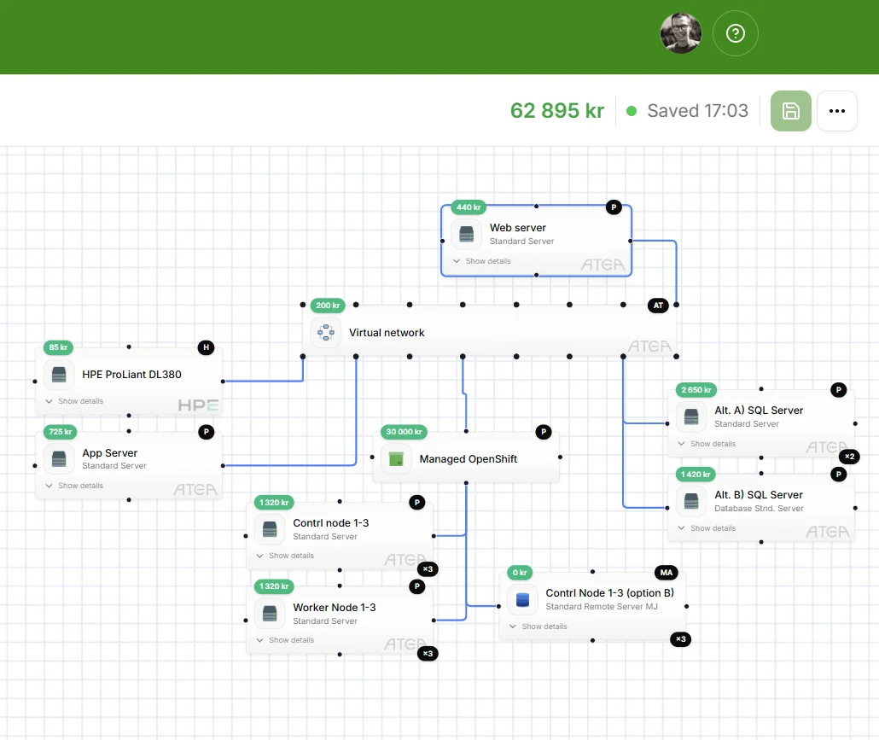This screenshot has width=879, height=740.
Task: Select the Managed OpenShift green icon
Action: pyautogui.click(x=396, y=459)
